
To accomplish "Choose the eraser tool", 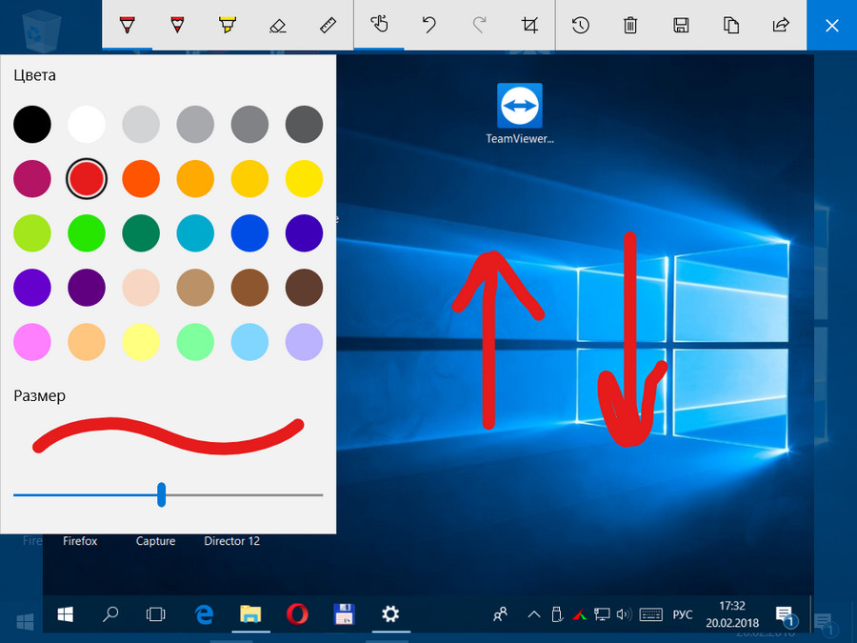I will point(278,25).
